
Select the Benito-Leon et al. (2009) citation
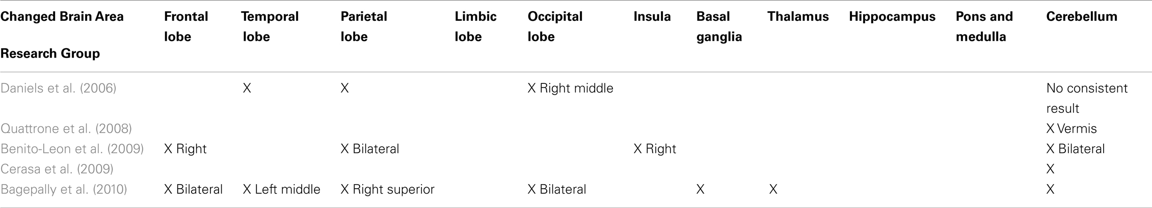72,149
